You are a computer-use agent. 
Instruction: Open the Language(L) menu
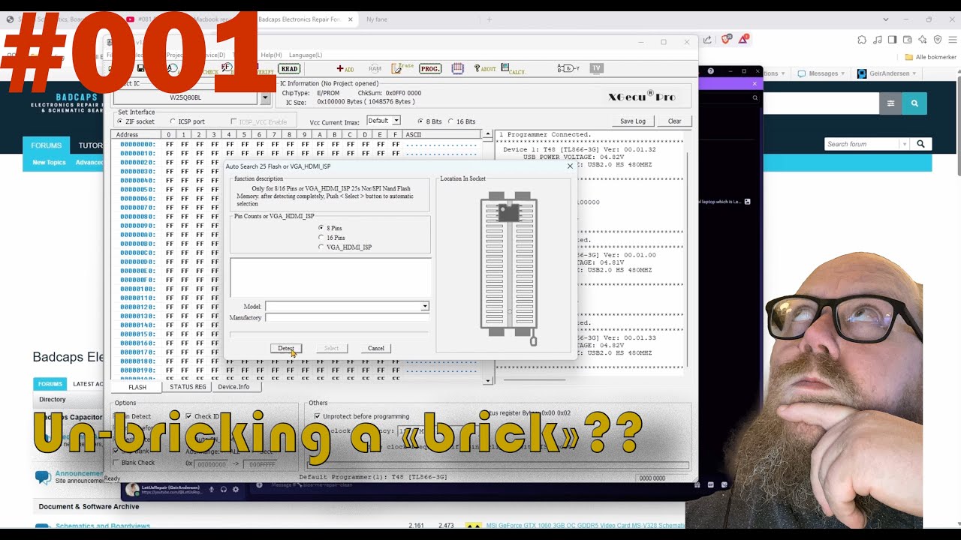[x=306, y=55]
